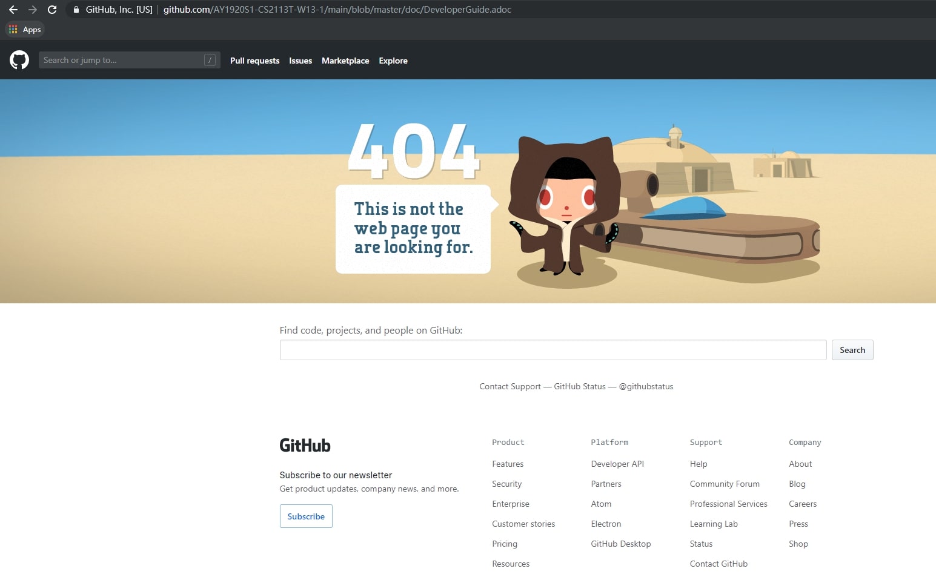Open the Customer stories link
Screen dimensions: 936x583
[x=523, y=524]
